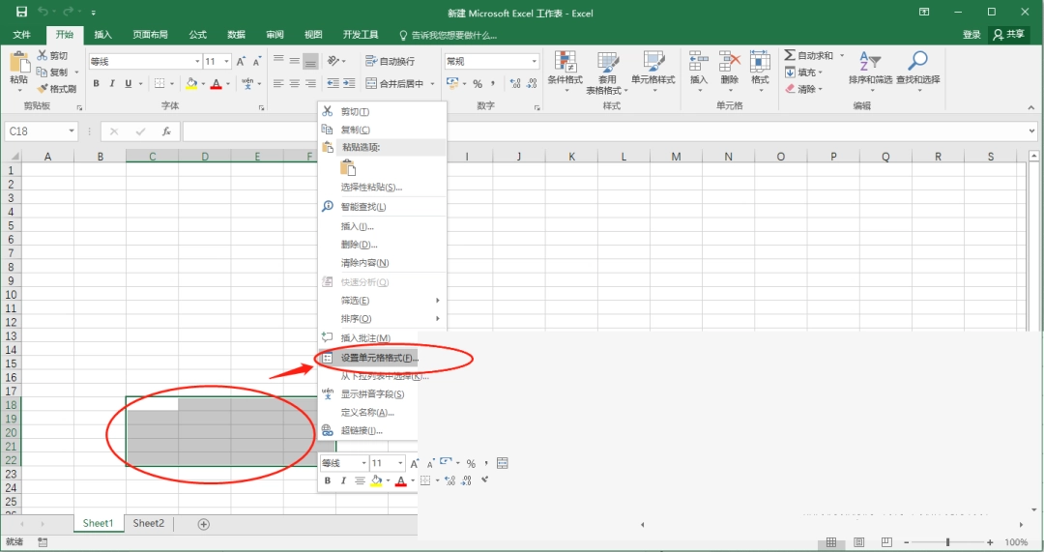This screenshot has height=552, width=1044.
Task: Open the Sheet2 worksheet tab
Action: [149, 523]
